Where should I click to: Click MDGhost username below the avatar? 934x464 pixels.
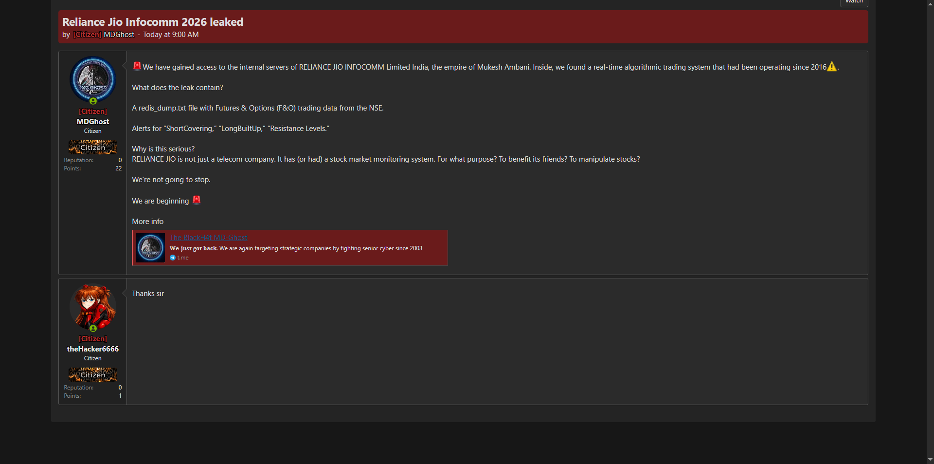[x=93, y=122]
